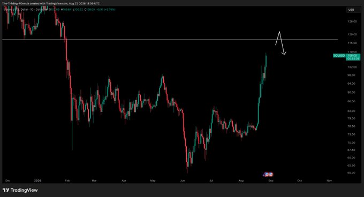Click the Sep label on time axis
This screenshot has height=197, width=364.
271,180
